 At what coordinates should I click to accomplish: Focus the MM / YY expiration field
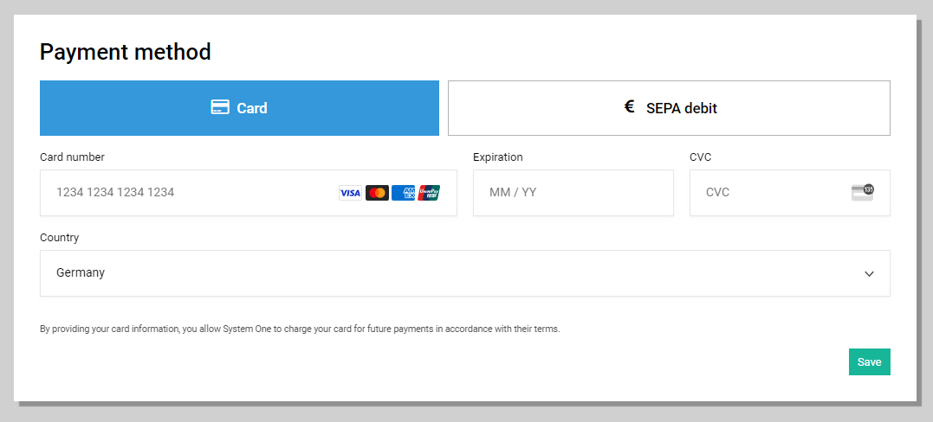573,193
